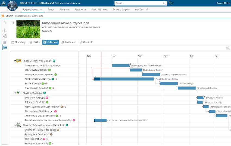
Task: Toggle the project info panel icon
Action: coord(12,23)
